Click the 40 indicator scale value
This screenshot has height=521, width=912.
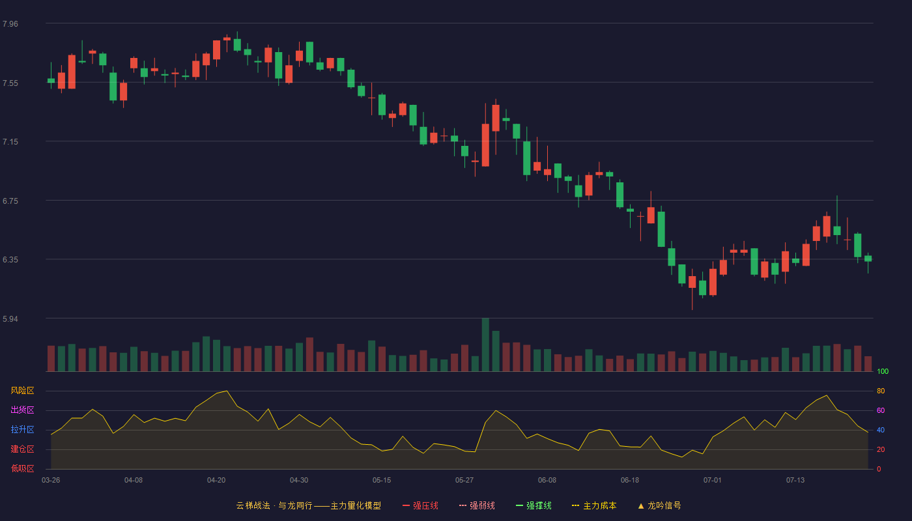click(x=881, y=430)
